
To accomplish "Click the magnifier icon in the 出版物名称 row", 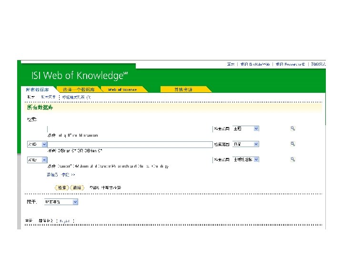I will click(293, 159).
